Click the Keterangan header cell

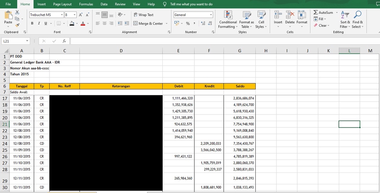pyautogui.click(x=121, y=86)
